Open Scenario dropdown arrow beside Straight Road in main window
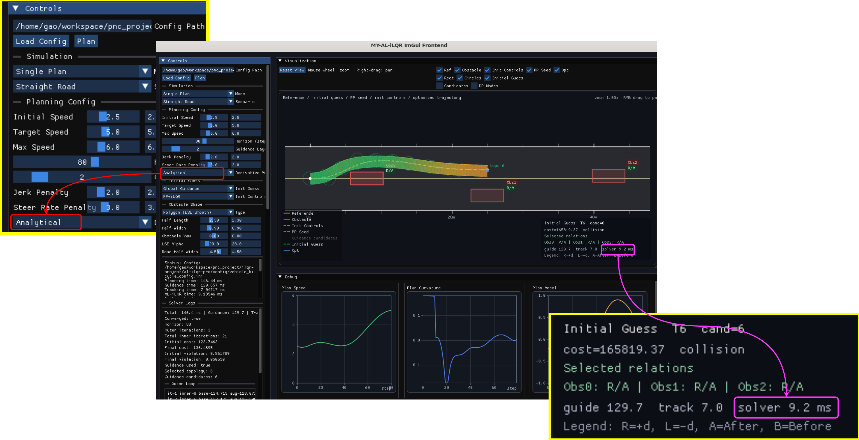Viewport: 859px width, 440px height. [x=230, y=102]
